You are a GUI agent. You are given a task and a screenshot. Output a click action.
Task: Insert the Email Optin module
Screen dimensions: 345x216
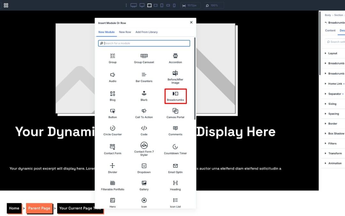click(175, 168)
